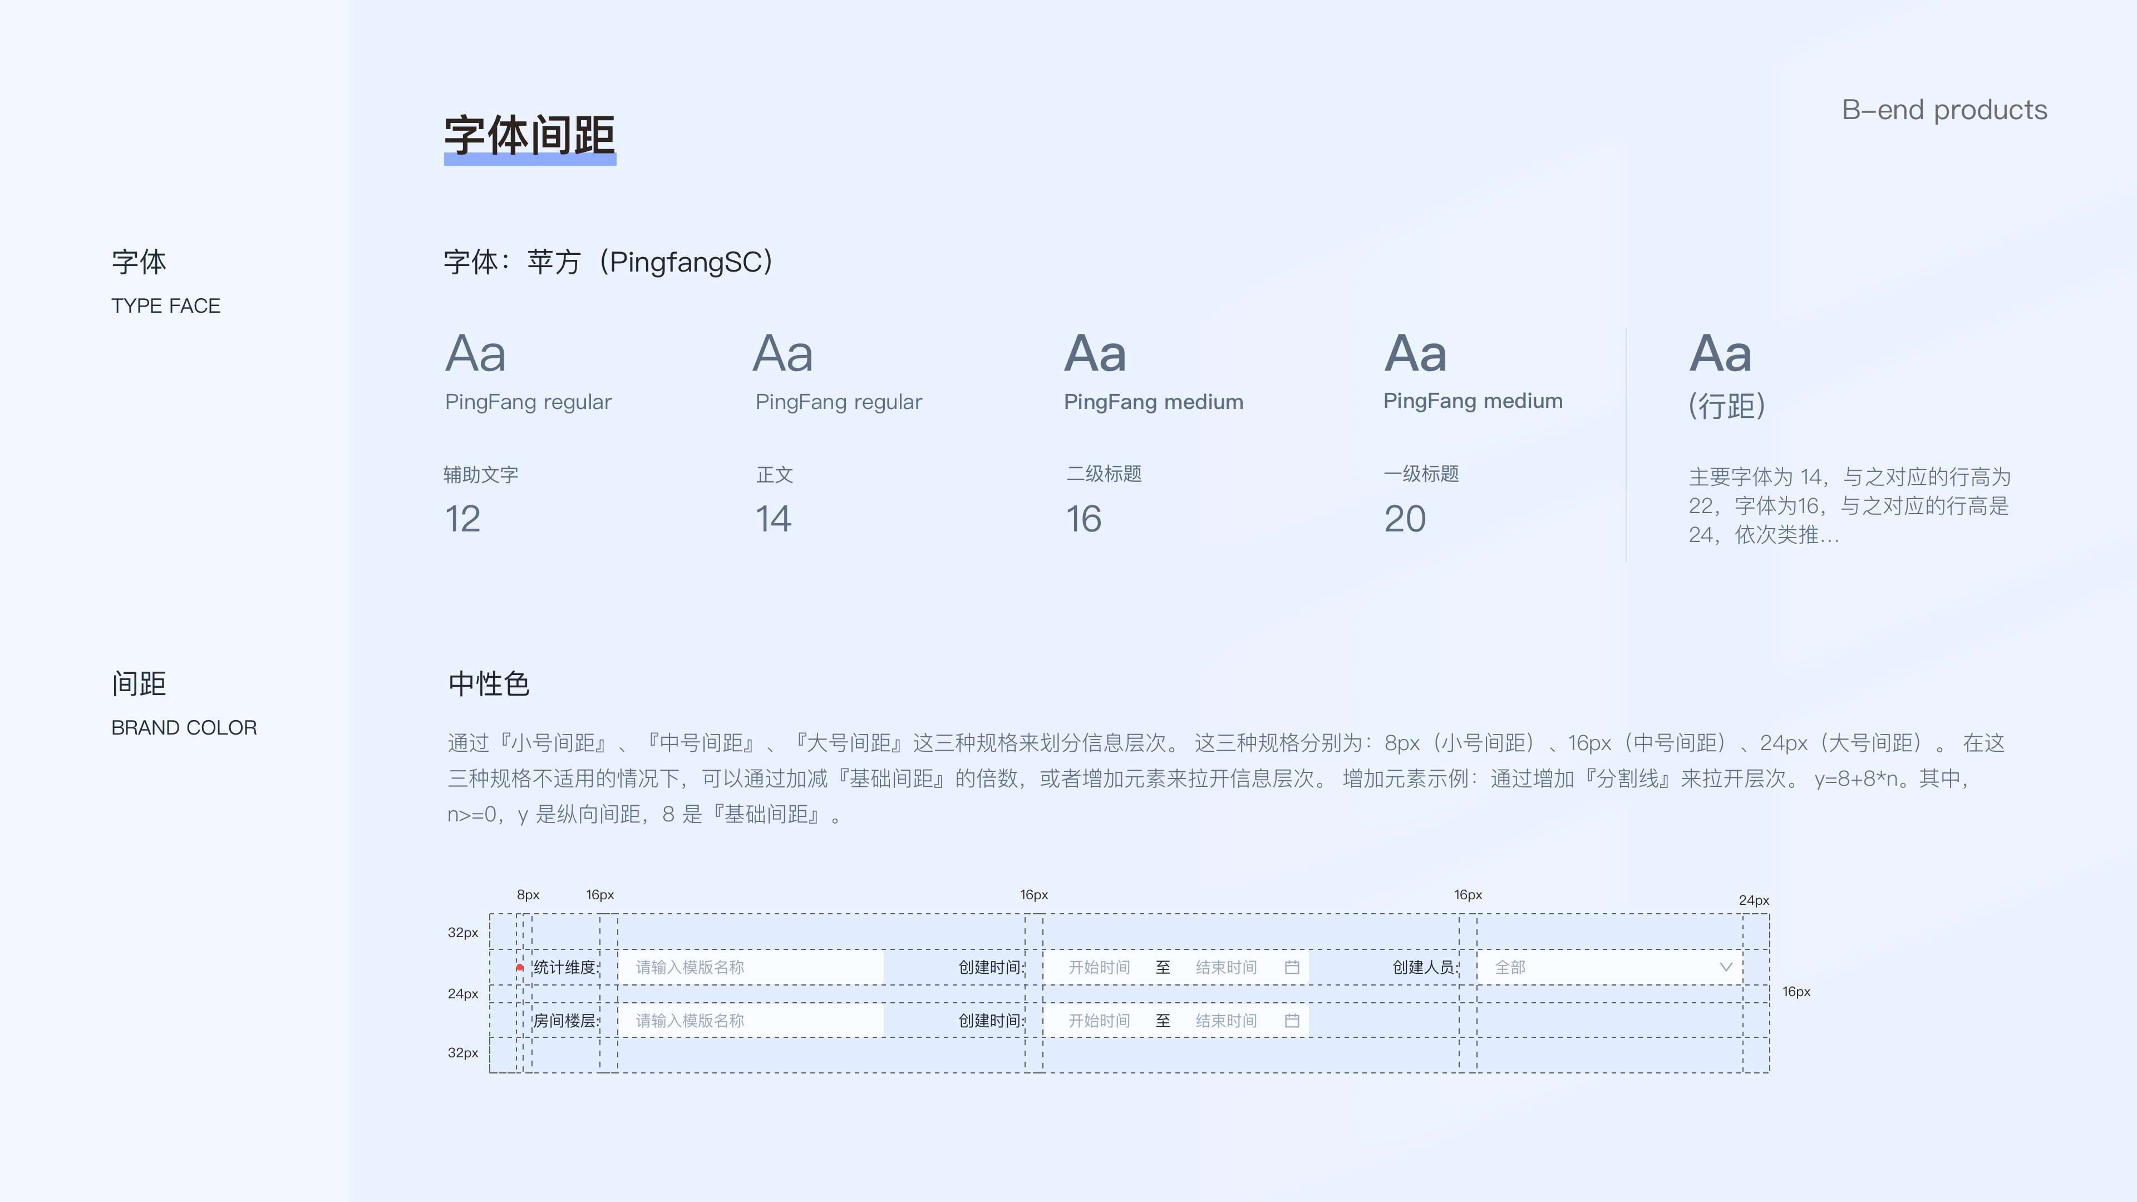Click the 至 separator in the first row

coord(1163,967)
